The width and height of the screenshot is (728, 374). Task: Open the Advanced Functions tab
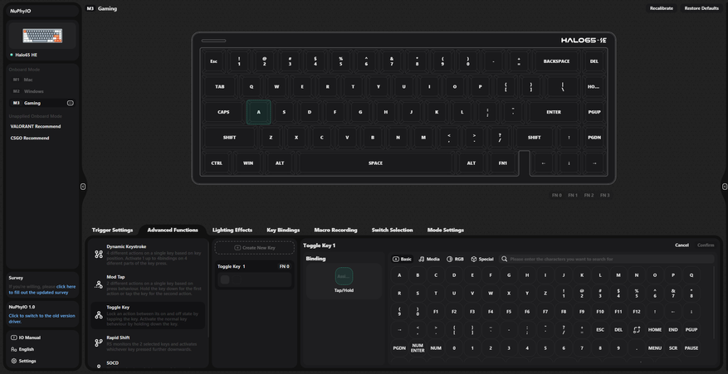[x=173, y=230]
